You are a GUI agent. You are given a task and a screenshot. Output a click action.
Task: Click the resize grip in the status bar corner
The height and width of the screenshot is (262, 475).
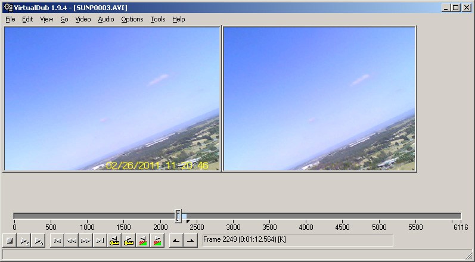468,255
